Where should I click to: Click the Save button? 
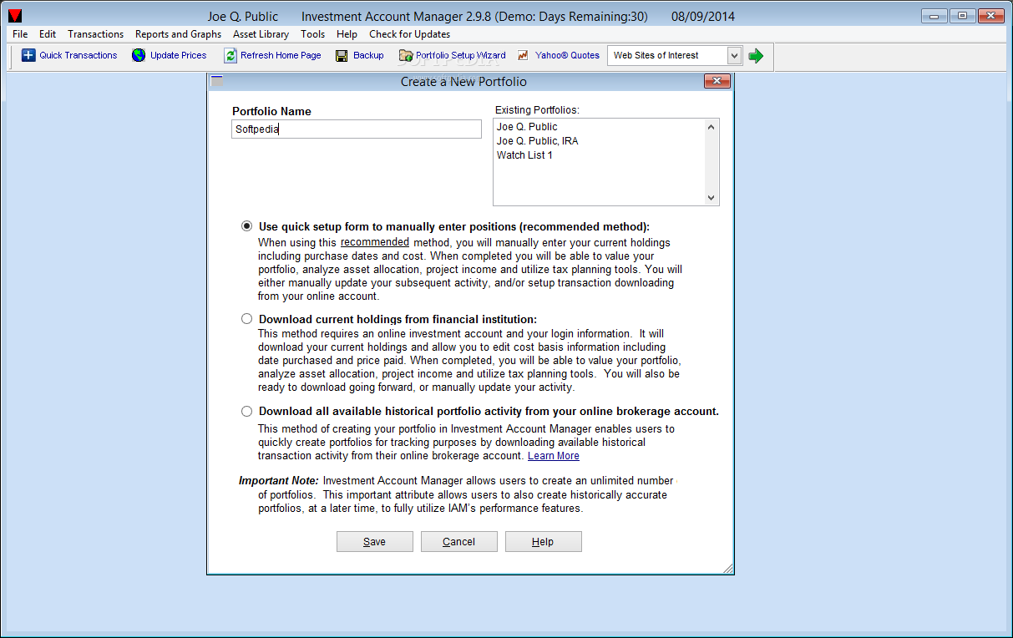click(375, 541)
